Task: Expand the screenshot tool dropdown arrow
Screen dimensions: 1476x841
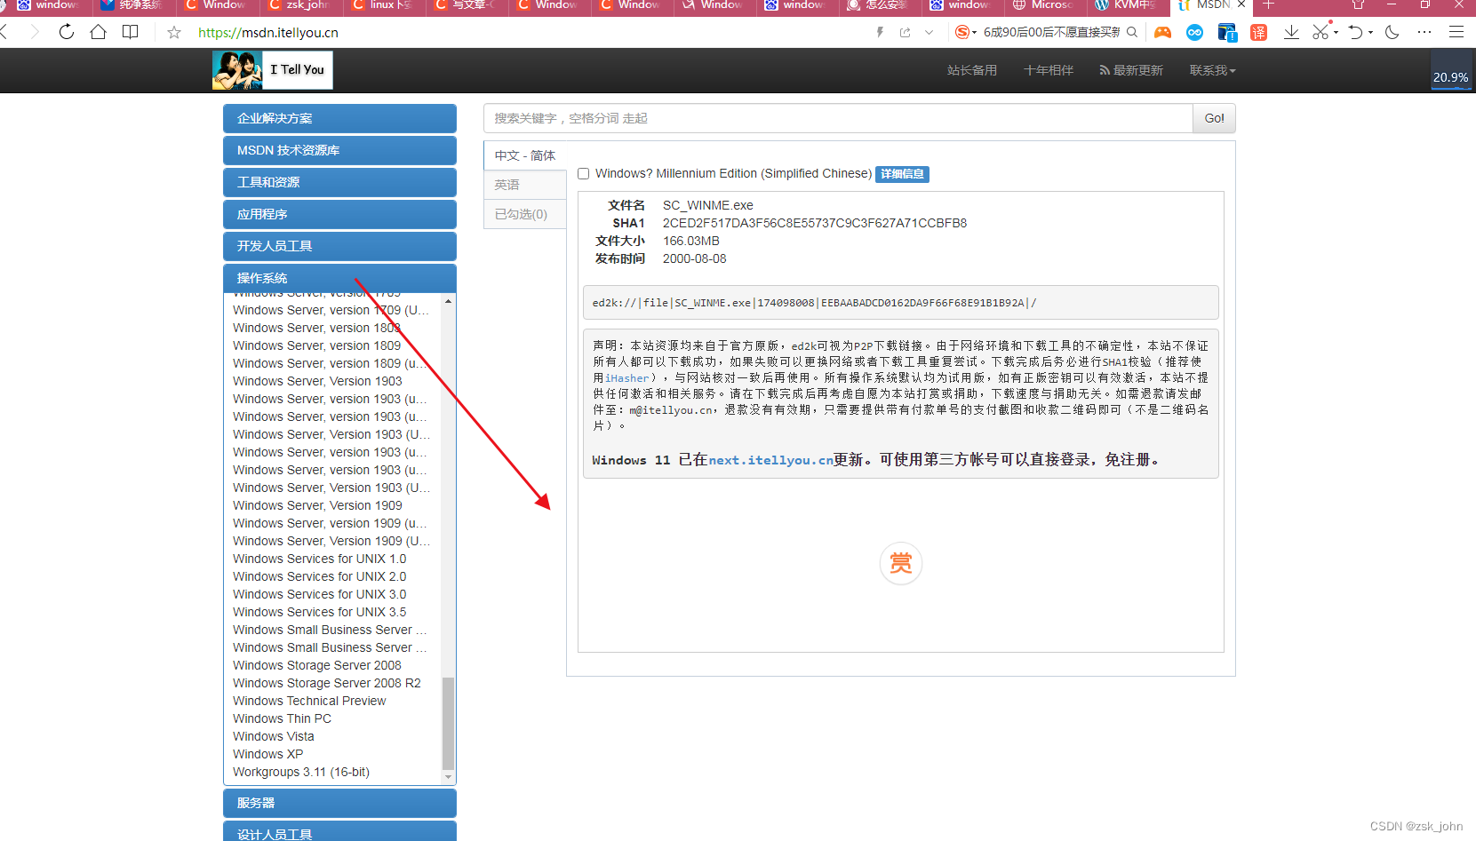Action: point(1336,32)
